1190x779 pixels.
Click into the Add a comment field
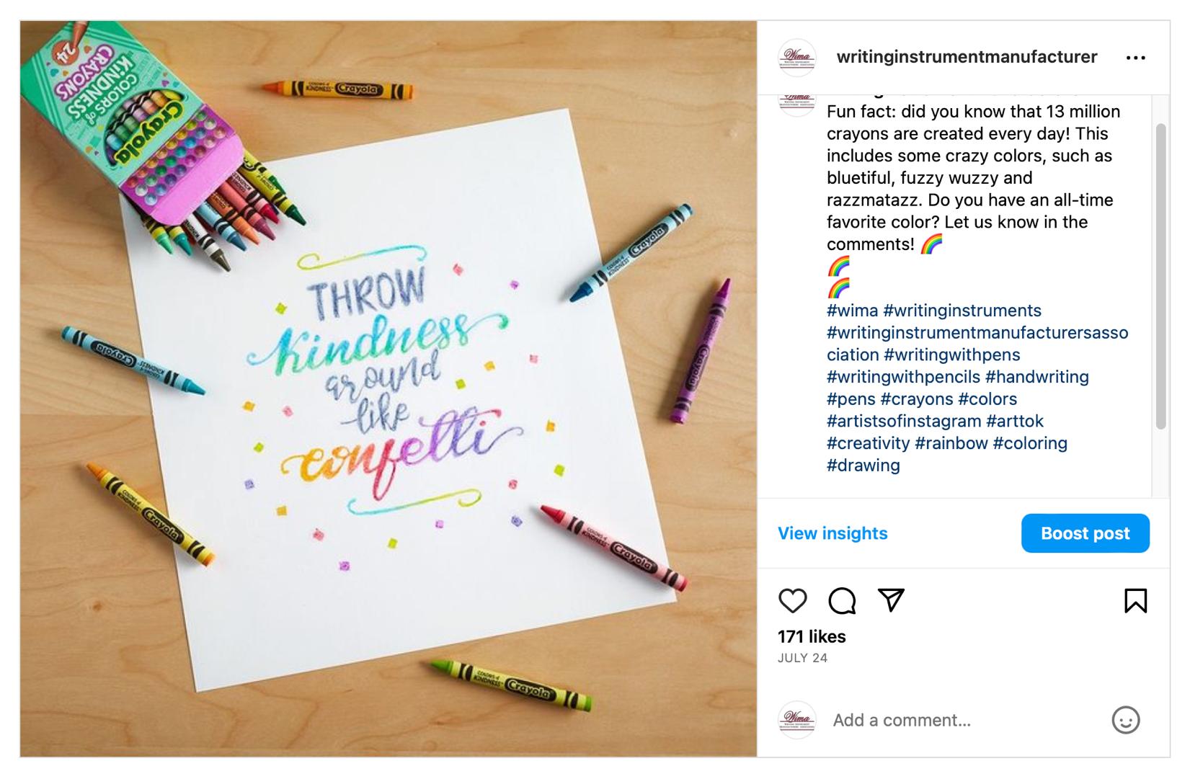[966, 720]
